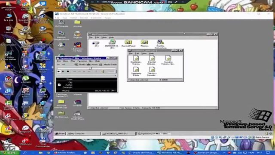Switch to Oracle VM VirtualBox in host taskbar
This screenshot has height=155, width=275.
pos(141,153)
